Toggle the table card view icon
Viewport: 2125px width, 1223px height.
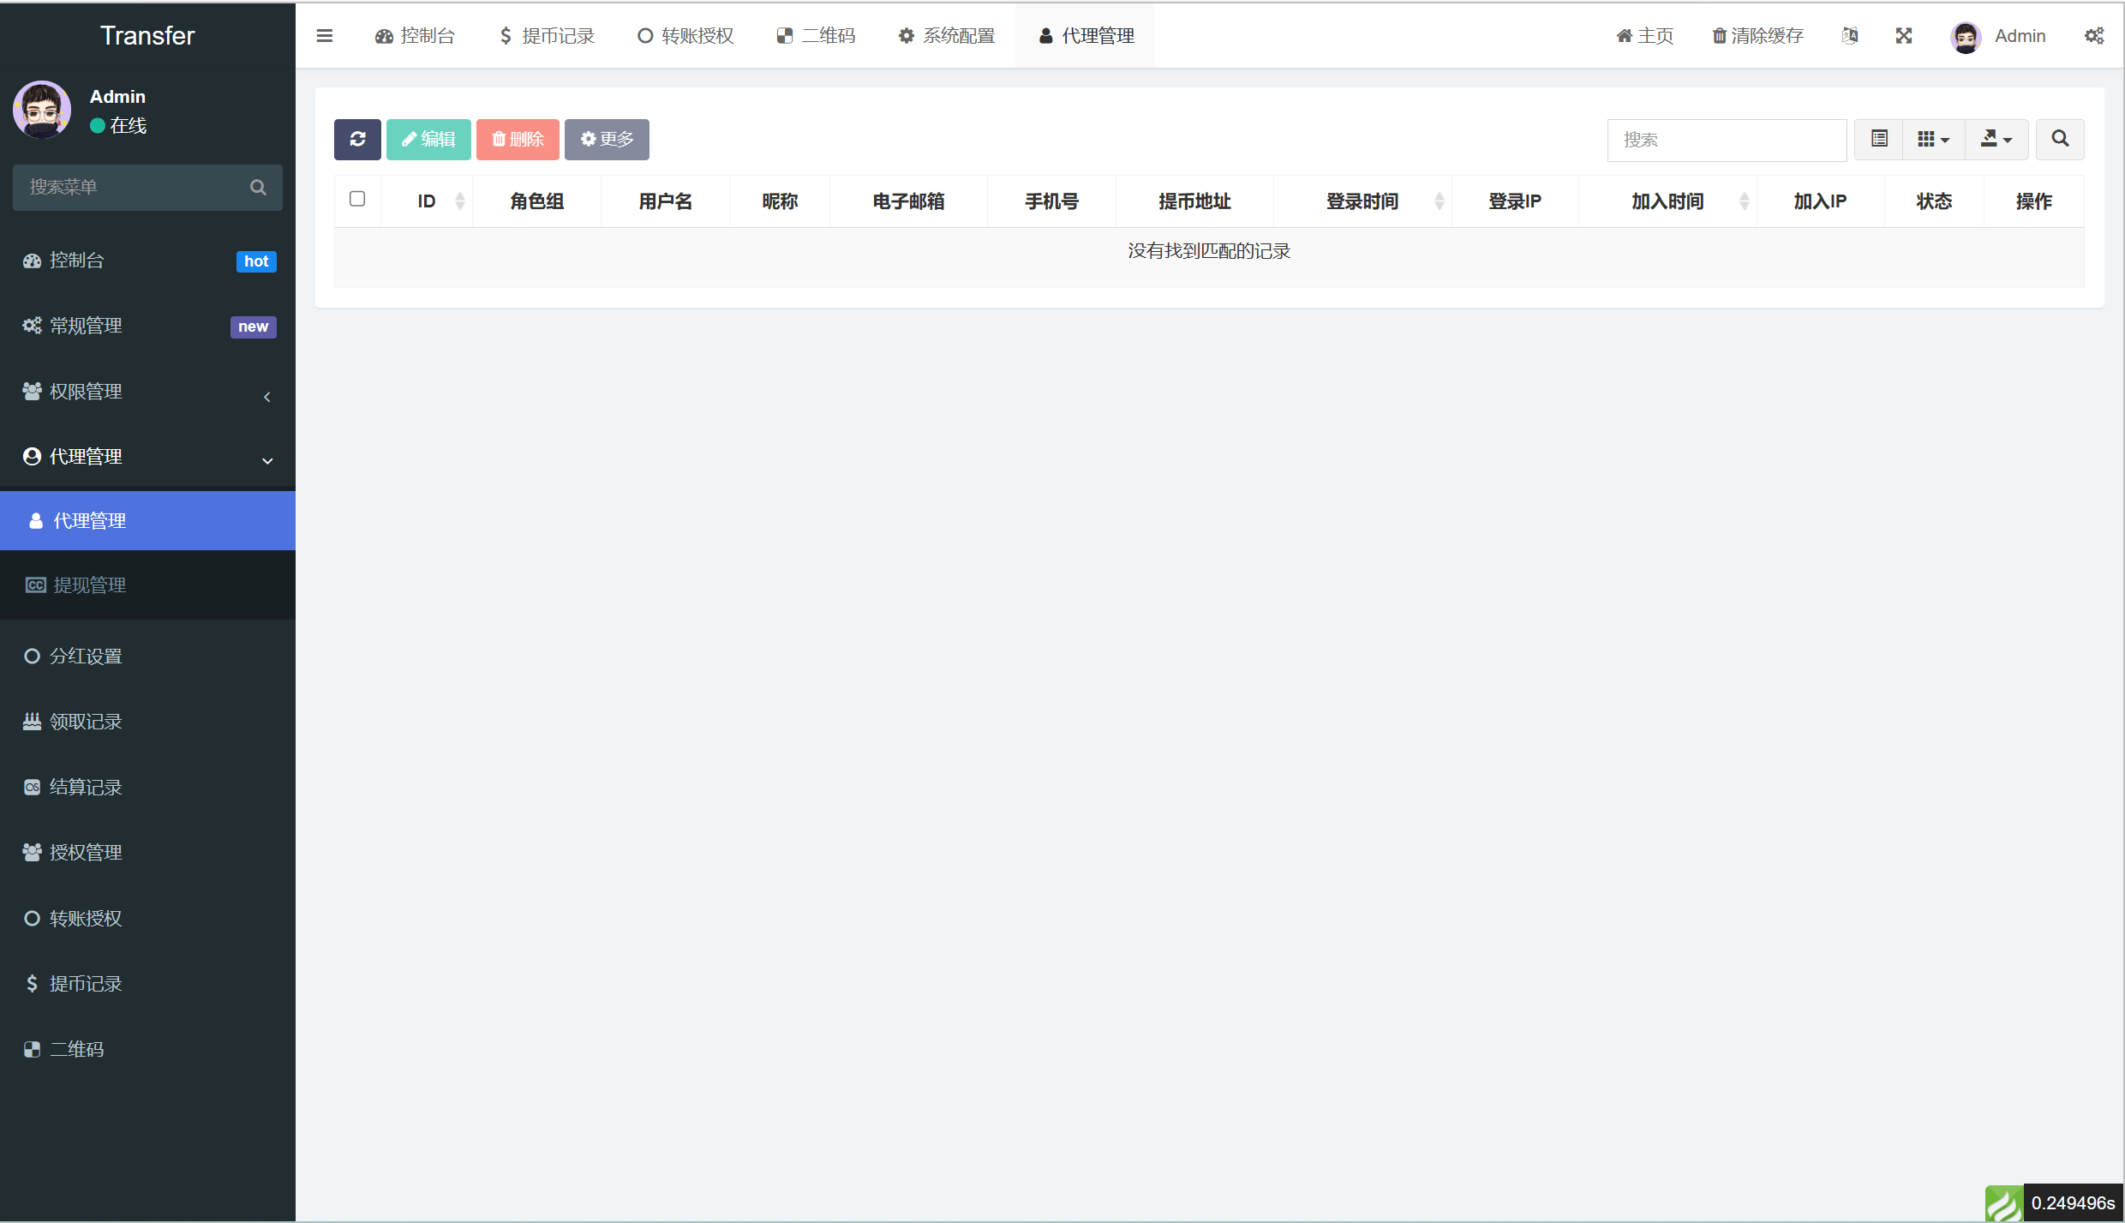(1879, 139)
